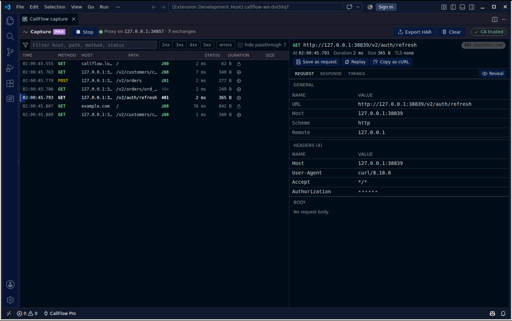Image resolution: width=512 pixels, height=321 pixels.
Task: Open the Extensions view
Action: 10,83
